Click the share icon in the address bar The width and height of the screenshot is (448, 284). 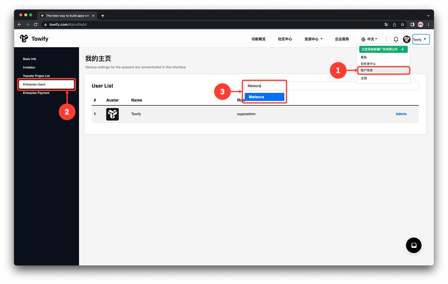(394, 25)
